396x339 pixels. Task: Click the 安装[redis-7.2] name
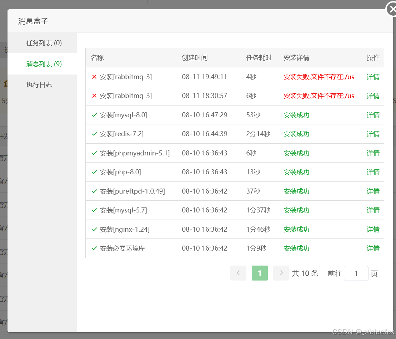(x=122, y=134)
